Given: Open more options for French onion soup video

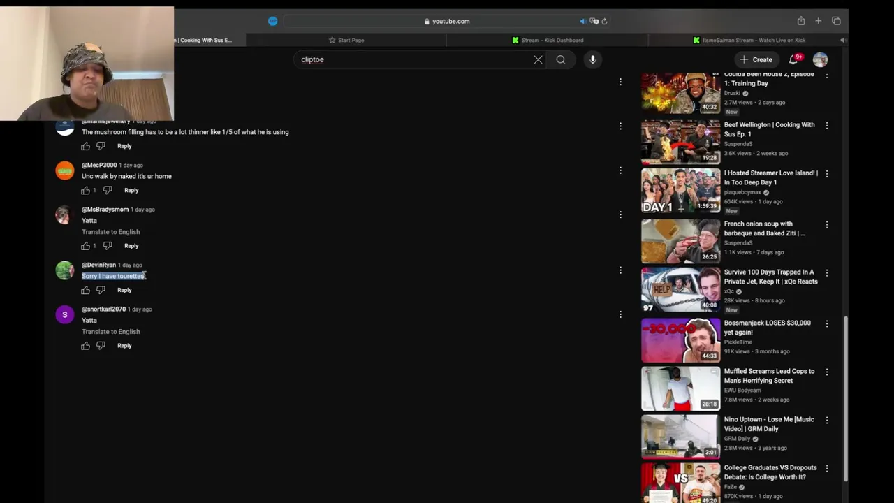Looking at the screenshot, I should [x=827, y=225].
